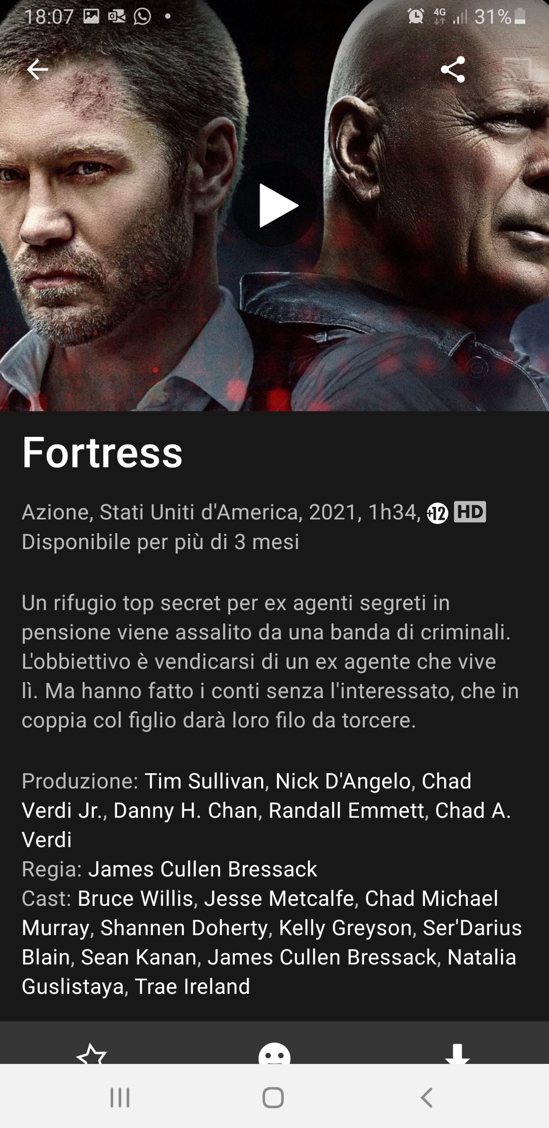The width and height of the screenshot is (549, 1128).
Task: Tap the system back chevron
Action: pyautogui.click(x=427, y=1098)
